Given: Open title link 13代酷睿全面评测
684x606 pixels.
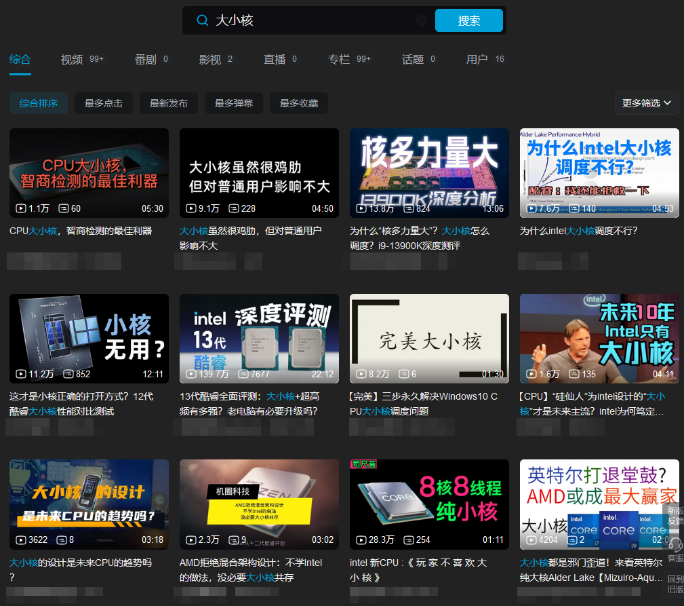Looking at the screenshot, I should (249, 404).
